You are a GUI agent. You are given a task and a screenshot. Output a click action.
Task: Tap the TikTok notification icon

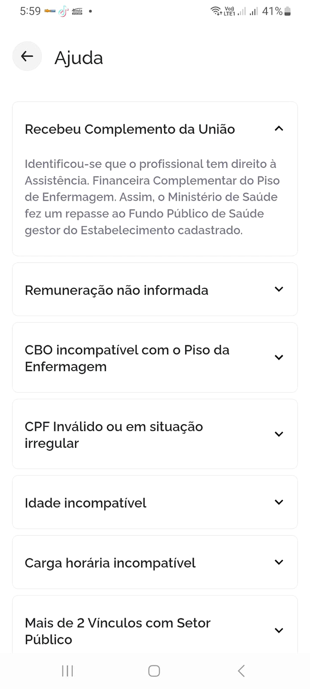(x=63, y=12)
